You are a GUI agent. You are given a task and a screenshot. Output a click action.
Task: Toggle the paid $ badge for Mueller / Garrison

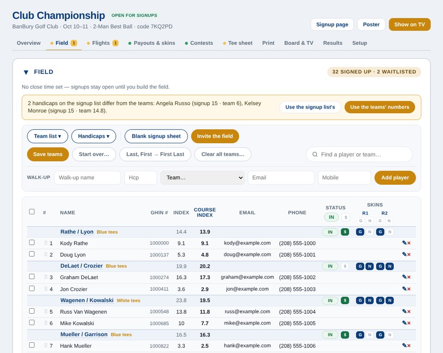pos(345,335)
